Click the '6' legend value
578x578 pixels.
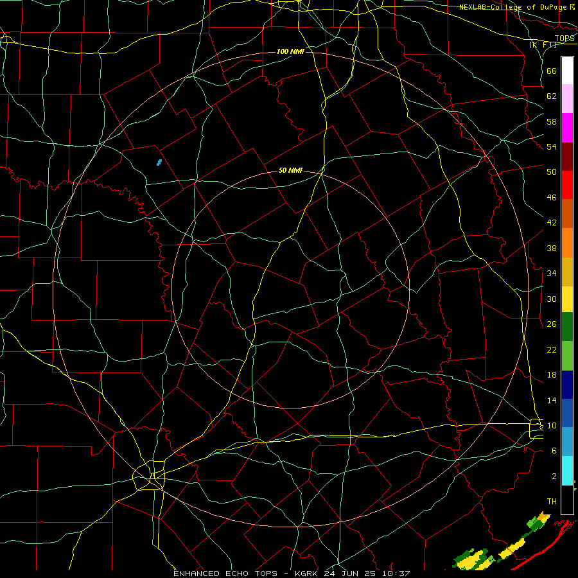[x=554, y=451]
